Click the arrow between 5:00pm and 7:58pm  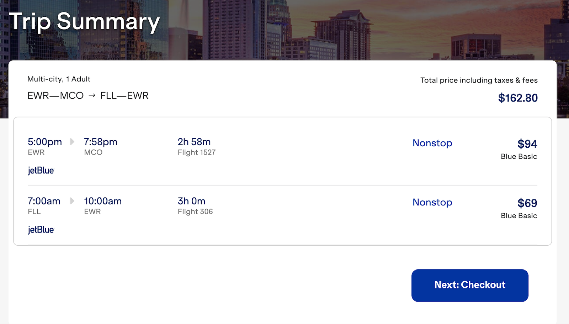(x=72, y=142)
